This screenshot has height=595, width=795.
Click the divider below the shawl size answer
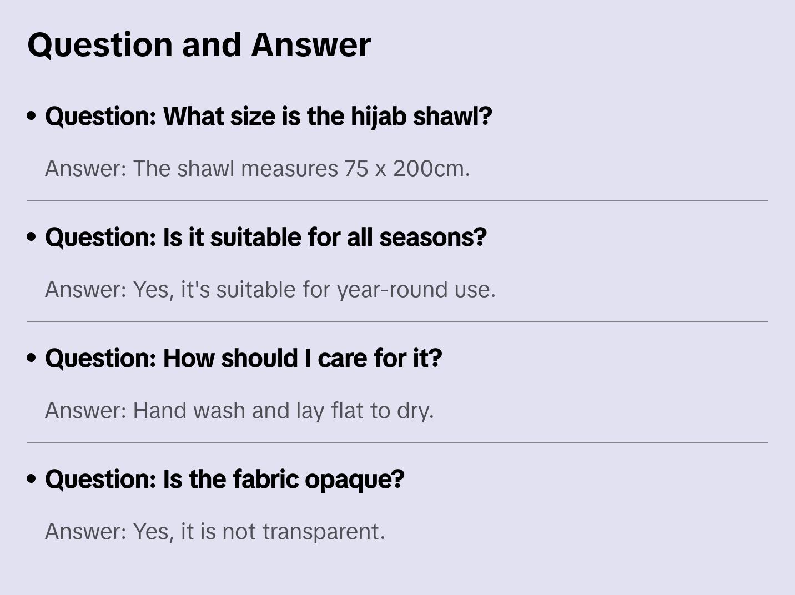coord(398,200)
